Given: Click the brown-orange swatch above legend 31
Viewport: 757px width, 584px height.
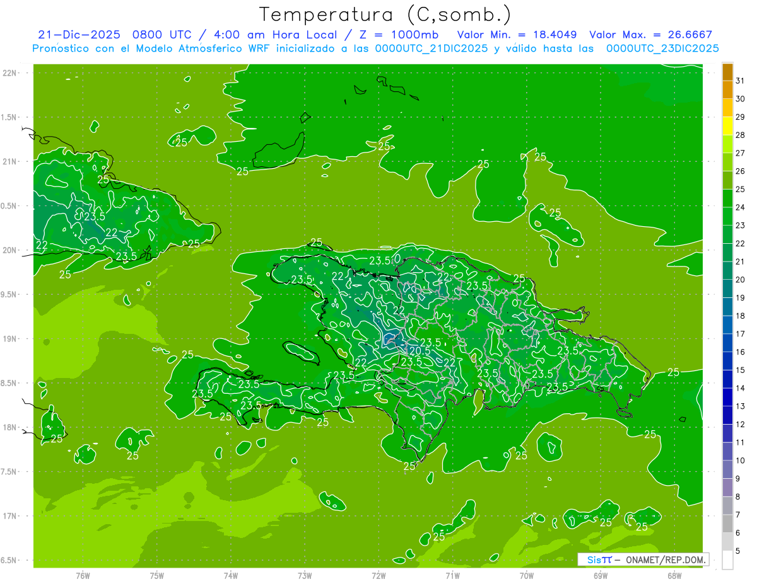Looking at the screenshot, I should point(727,71).
